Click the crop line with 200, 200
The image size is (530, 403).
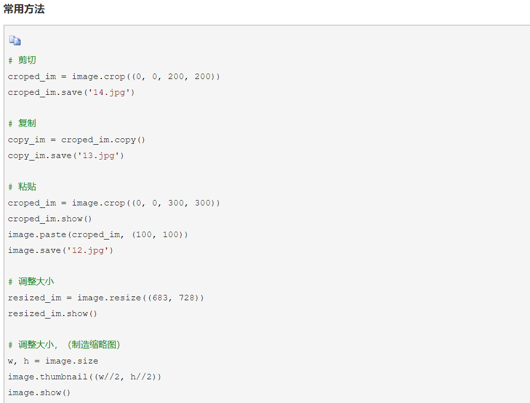click(114, 77)
